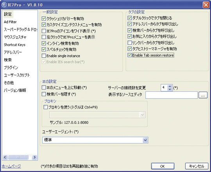Toggle クラッシュリカバリーを有効 checkbox
The height and width of the screenshot is (172, 211).
44,19
